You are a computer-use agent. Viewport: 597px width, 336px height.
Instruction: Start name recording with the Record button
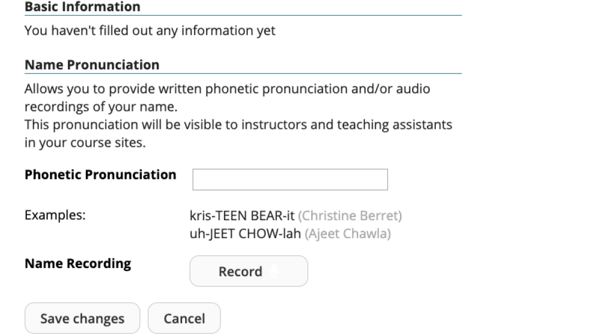click(248, 271)
